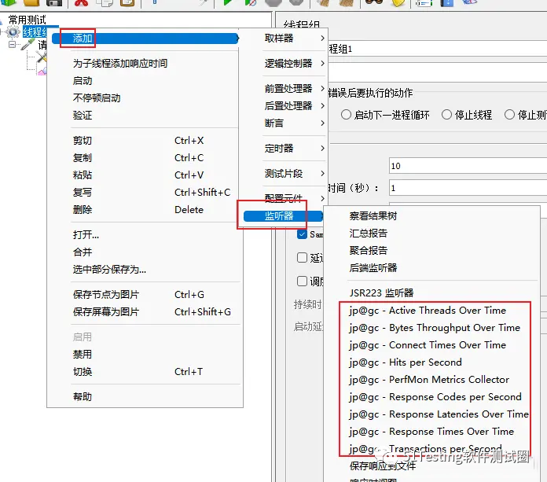Choose 复写 Ctrl+Shift+C entry
547x482 pixels.
[145, 193]
